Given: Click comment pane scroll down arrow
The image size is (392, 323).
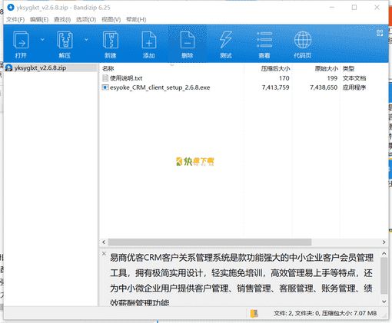Looking at the screenshot, I should click(x=384, y=302).
